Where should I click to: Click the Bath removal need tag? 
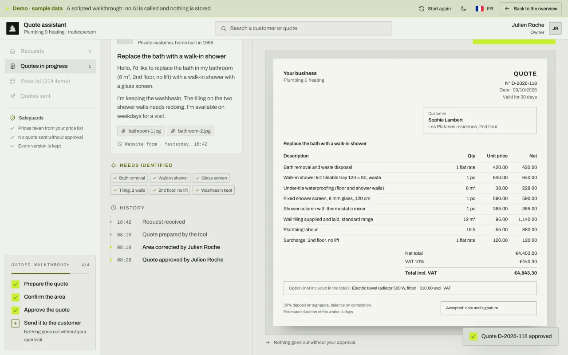tap(129, 178)
